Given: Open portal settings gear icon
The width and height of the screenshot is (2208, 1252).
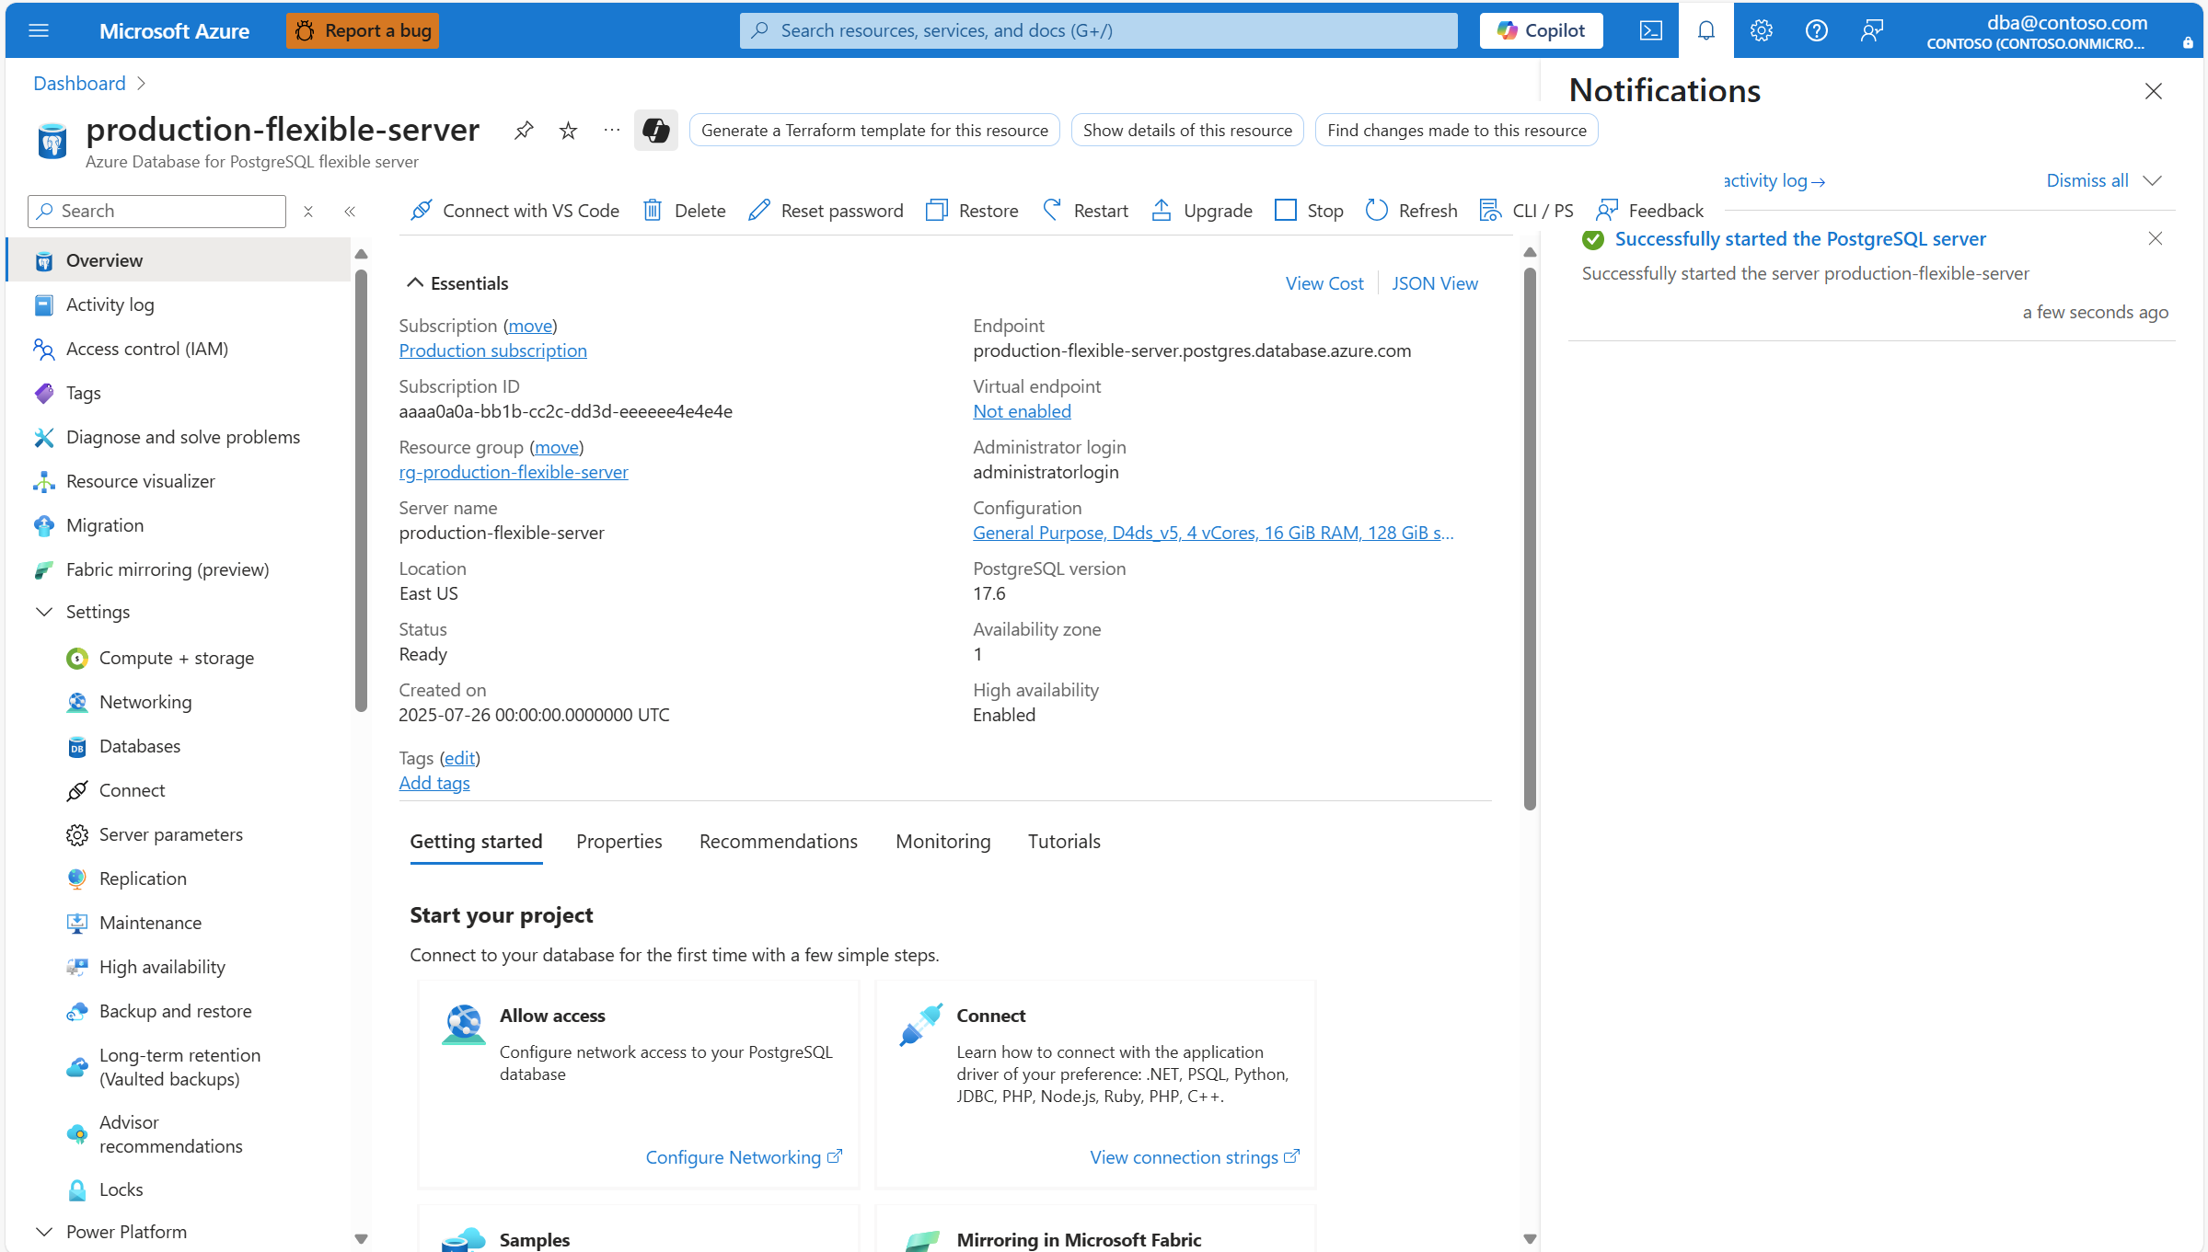Looking at the screenshot, I should coord(1761,30).
